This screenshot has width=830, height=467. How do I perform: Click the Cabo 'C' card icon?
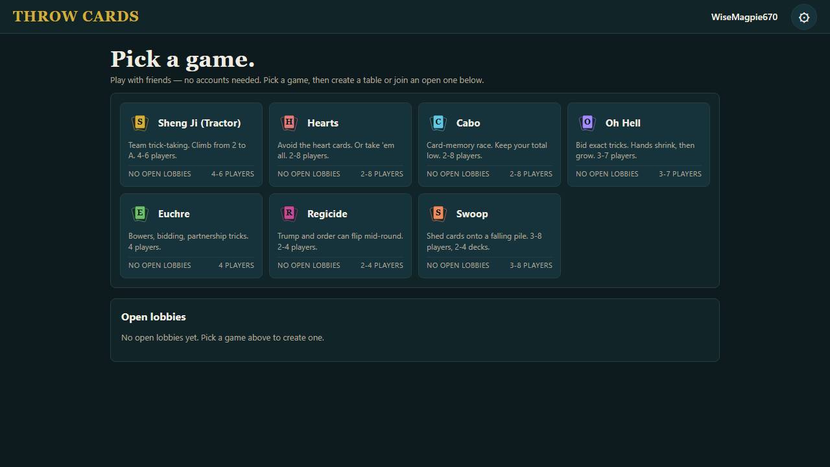(438, 123)
